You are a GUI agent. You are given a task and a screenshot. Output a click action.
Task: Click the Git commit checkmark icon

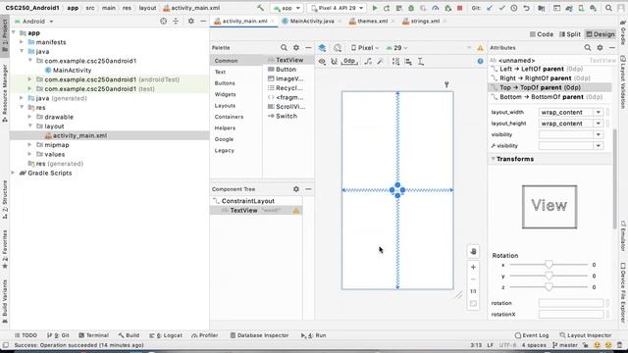pyautogui.click(x=501, y=8)
